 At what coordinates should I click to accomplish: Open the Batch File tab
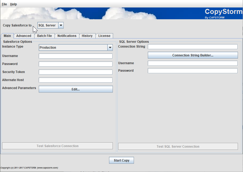click(x=44, y=36)
